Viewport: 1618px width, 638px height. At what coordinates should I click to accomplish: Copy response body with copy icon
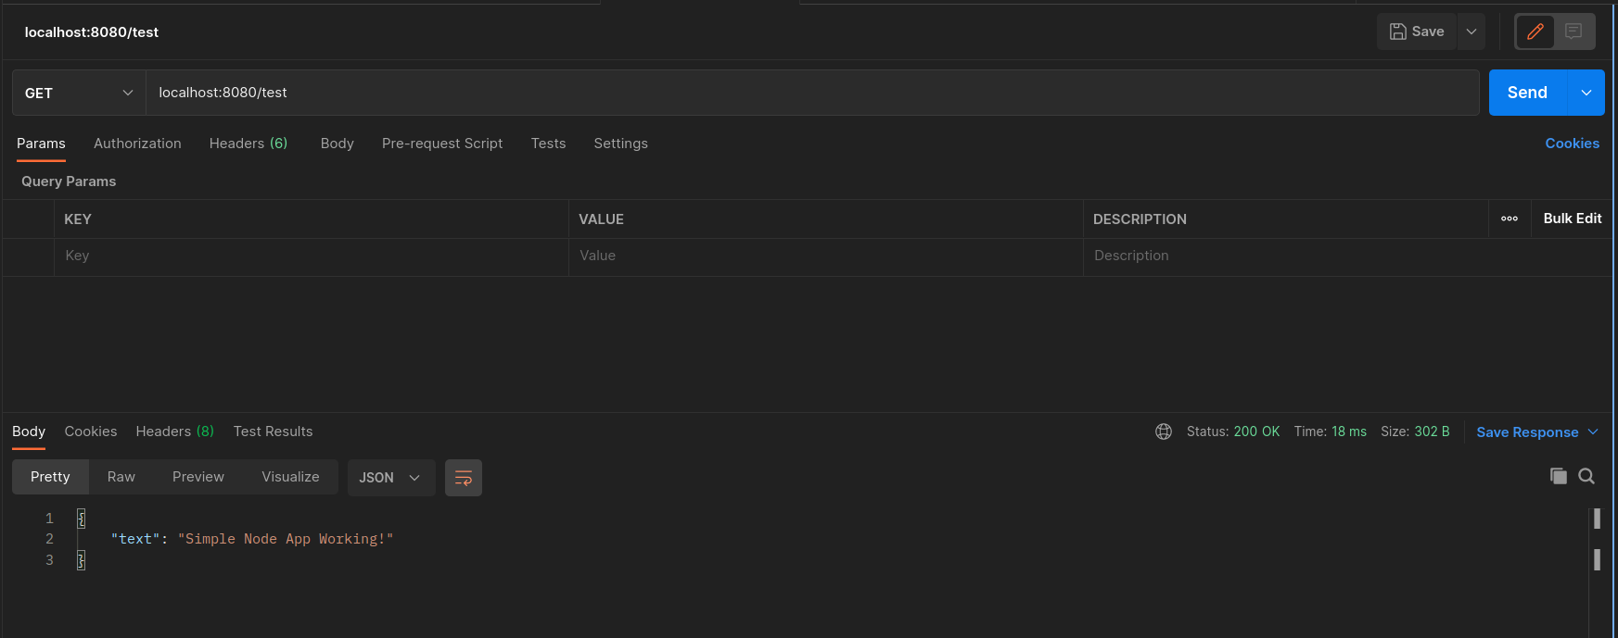(x=1558, y=476)
